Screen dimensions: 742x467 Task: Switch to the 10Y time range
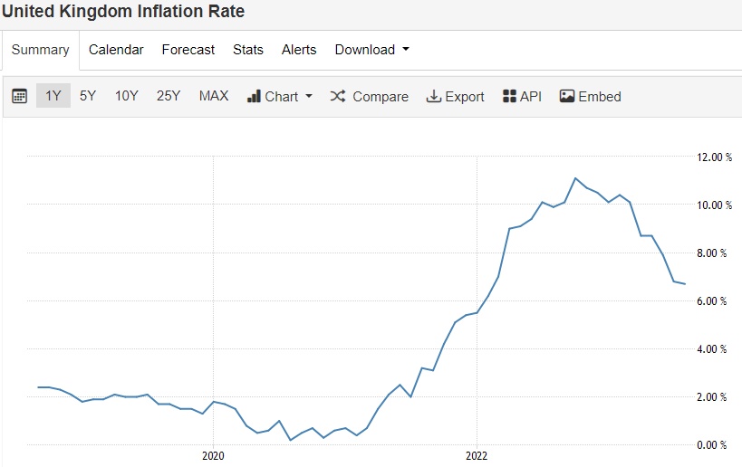127,96
